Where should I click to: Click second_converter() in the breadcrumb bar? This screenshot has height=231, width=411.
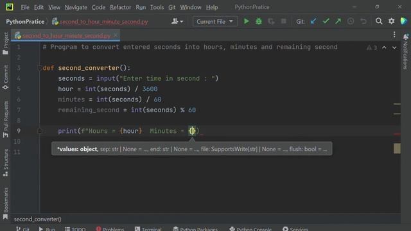point(37,219)
